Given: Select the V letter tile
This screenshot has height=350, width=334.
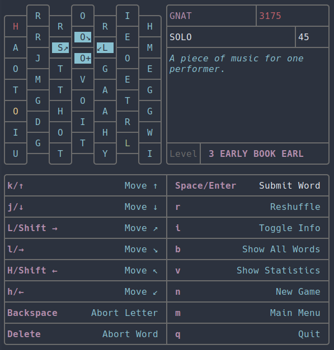Looking at the screenshot, I should (x=83, y=79).
